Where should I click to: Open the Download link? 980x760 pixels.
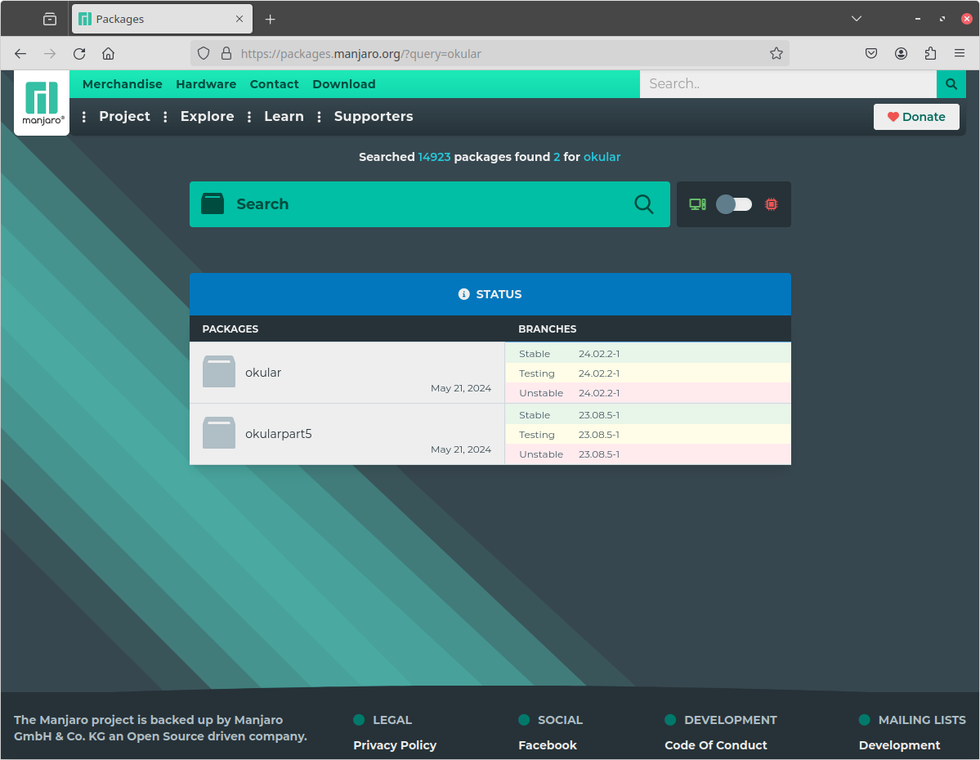(x=344, y=83)
